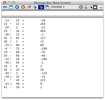Click the result line '41 - 39 = 2'
Viewport: 105px width, 100px height.
tap(23, 87)
